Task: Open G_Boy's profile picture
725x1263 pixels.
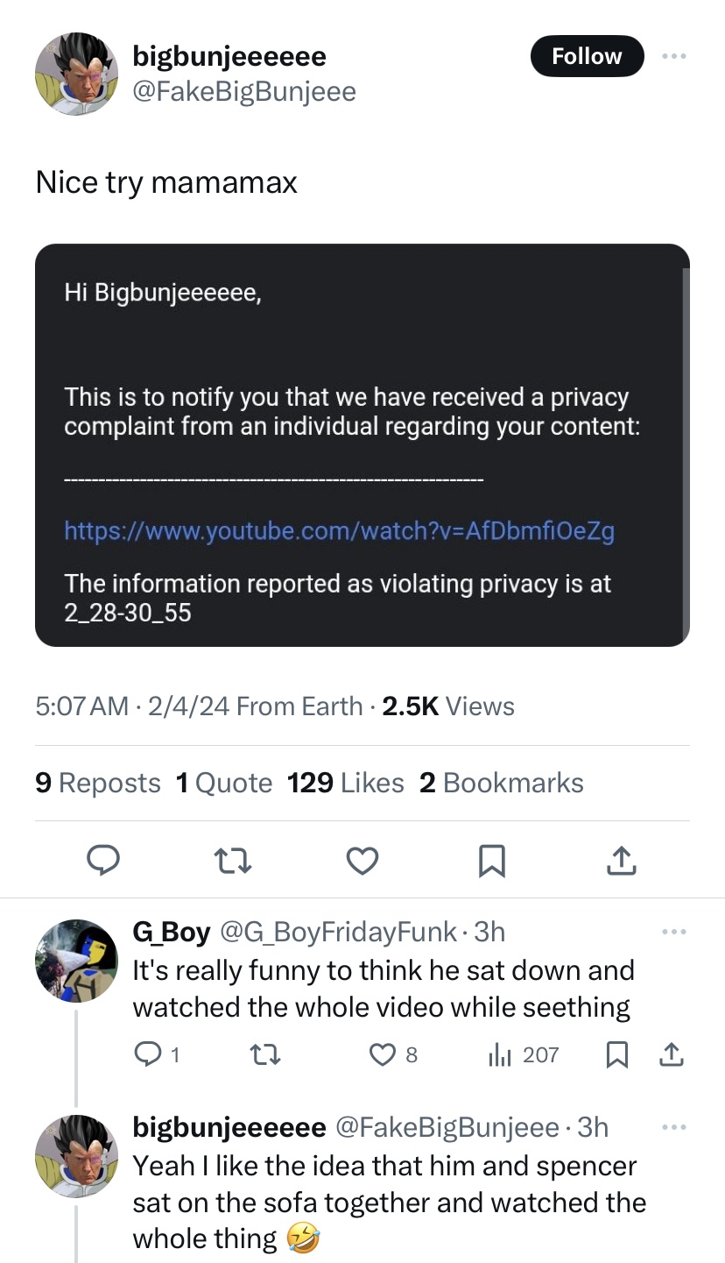Action: coord(77,961)
